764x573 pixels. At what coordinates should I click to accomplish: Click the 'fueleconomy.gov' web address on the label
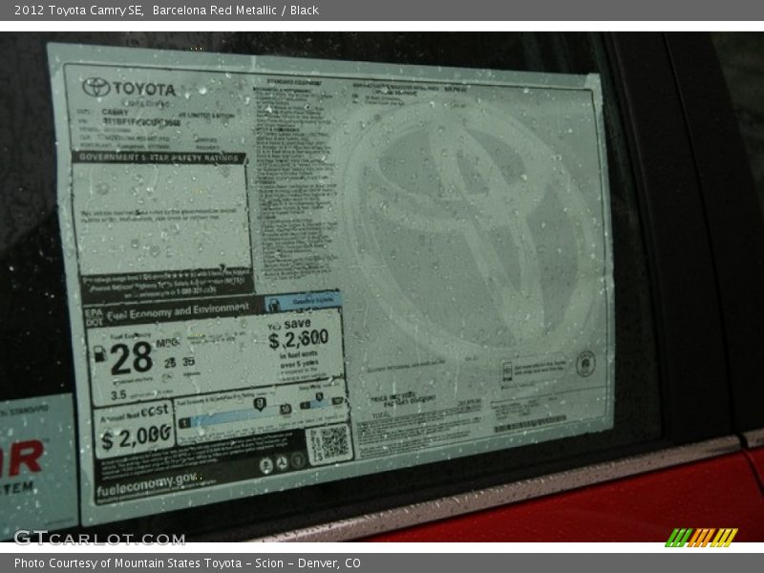[146, 485]
